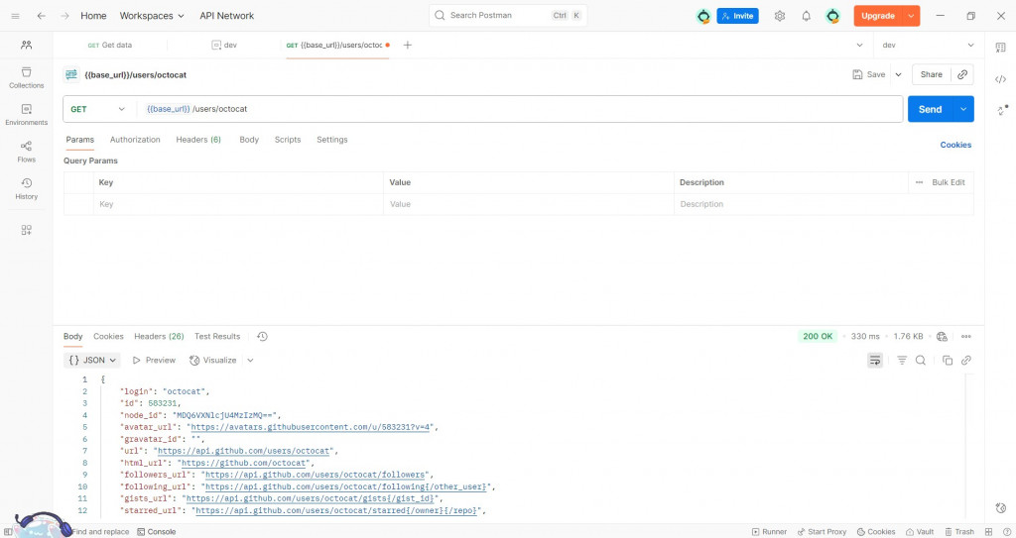Select the Get data tab
Viewport: 1016px width, 538px height.
tap(109, 45)
